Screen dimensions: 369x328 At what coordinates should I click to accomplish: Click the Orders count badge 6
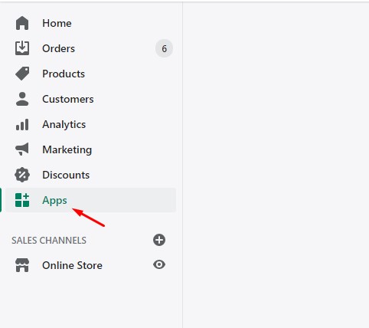(164, 48)
